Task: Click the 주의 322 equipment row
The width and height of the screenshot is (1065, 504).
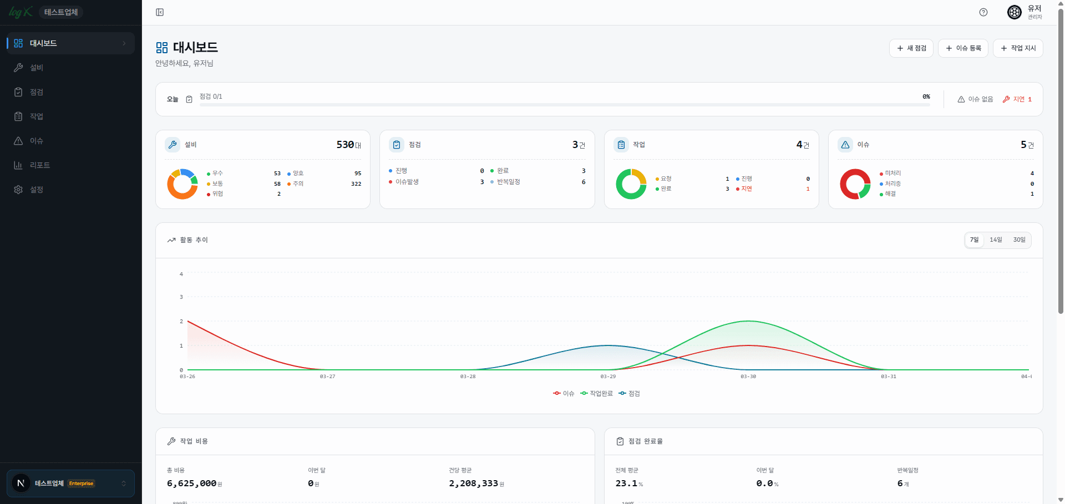Action: (x=324, y=184)
